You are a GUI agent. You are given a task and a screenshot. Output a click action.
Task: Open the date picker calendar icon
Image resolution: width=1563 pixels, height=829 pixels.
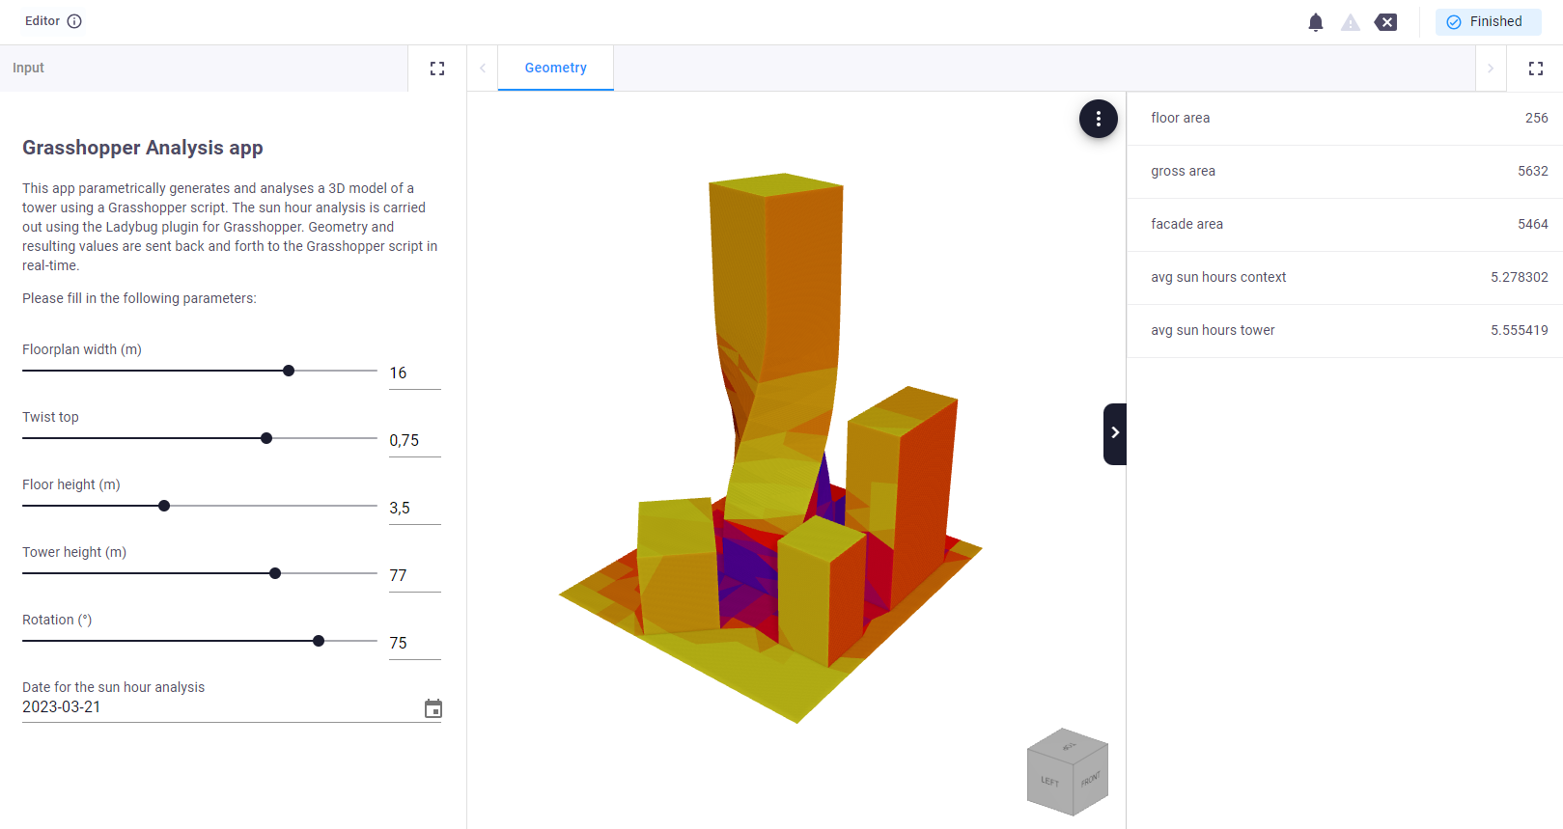tap(433, 709)
